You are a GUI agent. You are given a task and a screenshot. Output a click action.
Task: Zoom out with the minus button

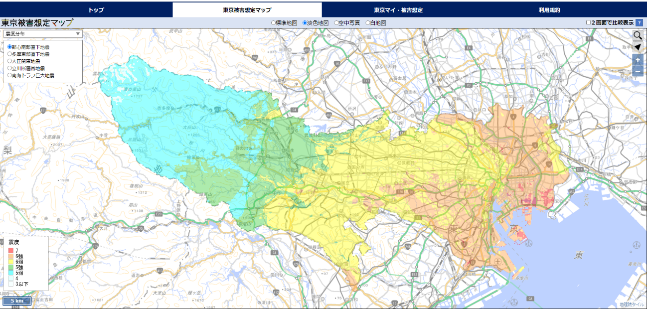(x=638, y=71)
